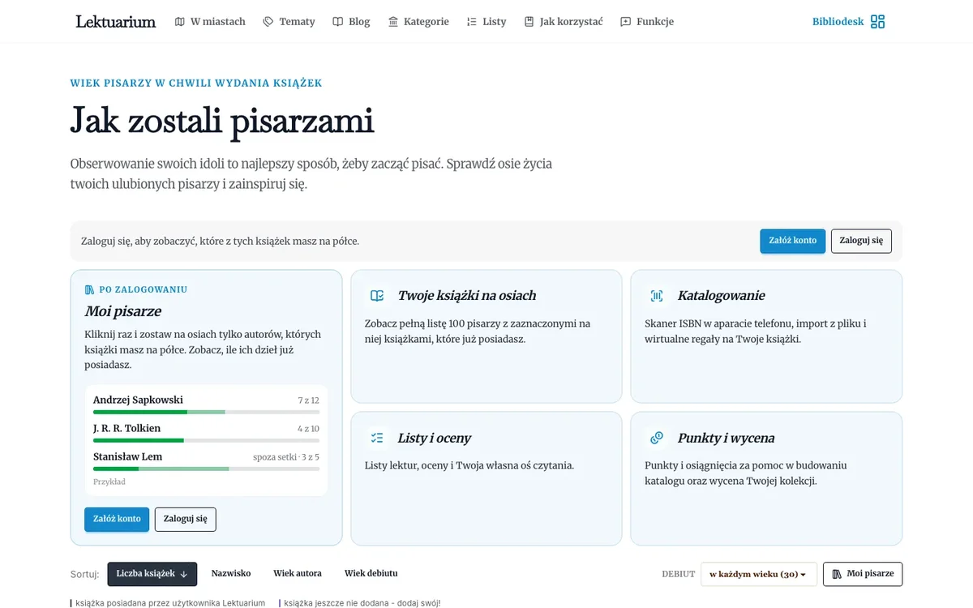Click the barcode scanner icon on Katalogowanie
Screen dimensions: 973x608
[657, 296]
